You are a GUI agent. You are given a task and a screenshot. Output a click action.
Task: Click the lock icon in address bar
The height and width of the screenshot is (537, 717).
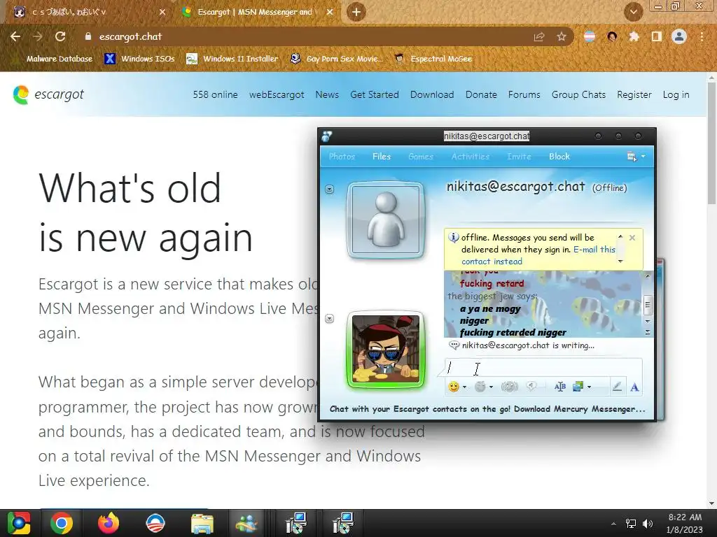tap(88, 36)
